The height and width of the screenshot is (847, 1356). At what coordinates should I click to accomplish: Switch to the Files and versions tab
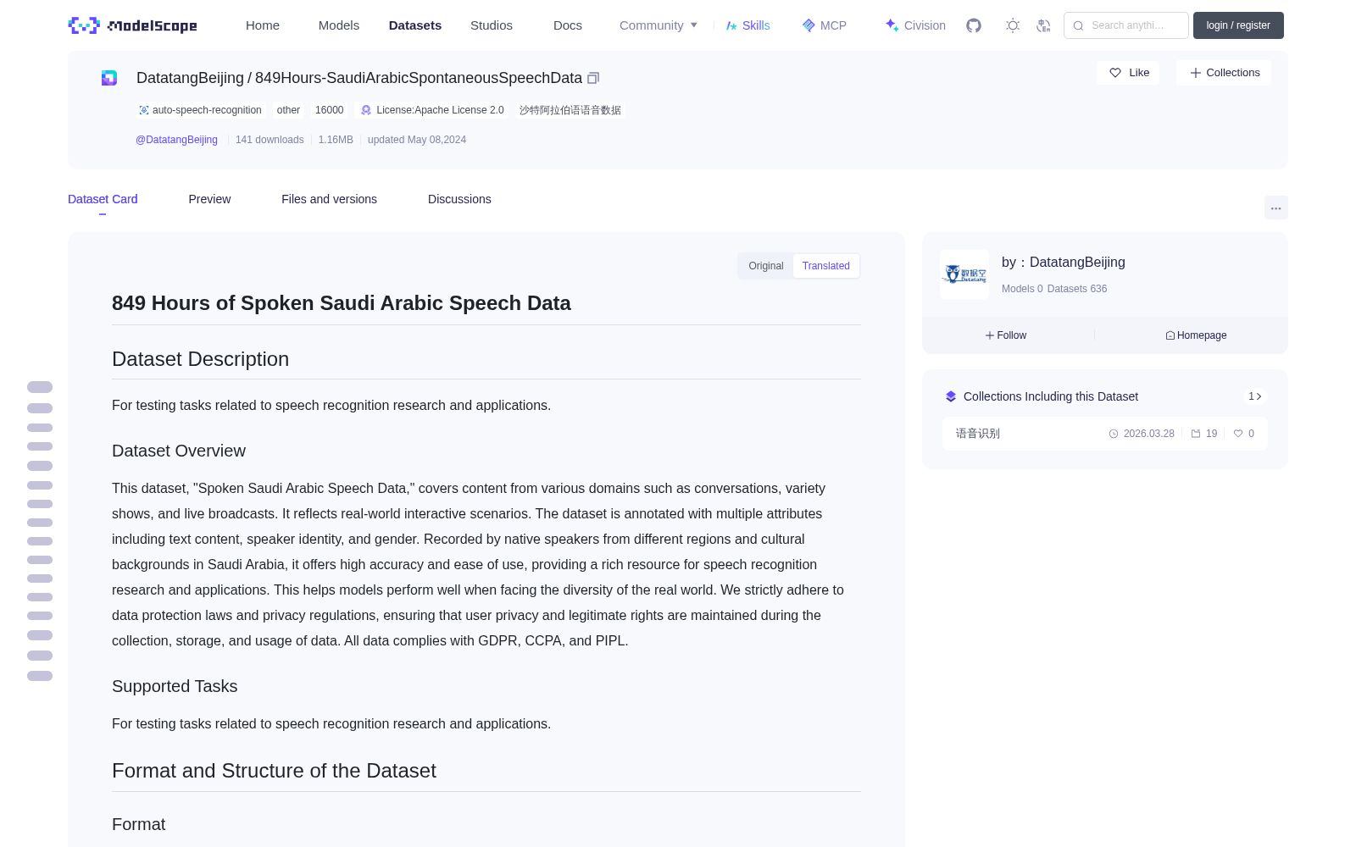pos(329,199)
